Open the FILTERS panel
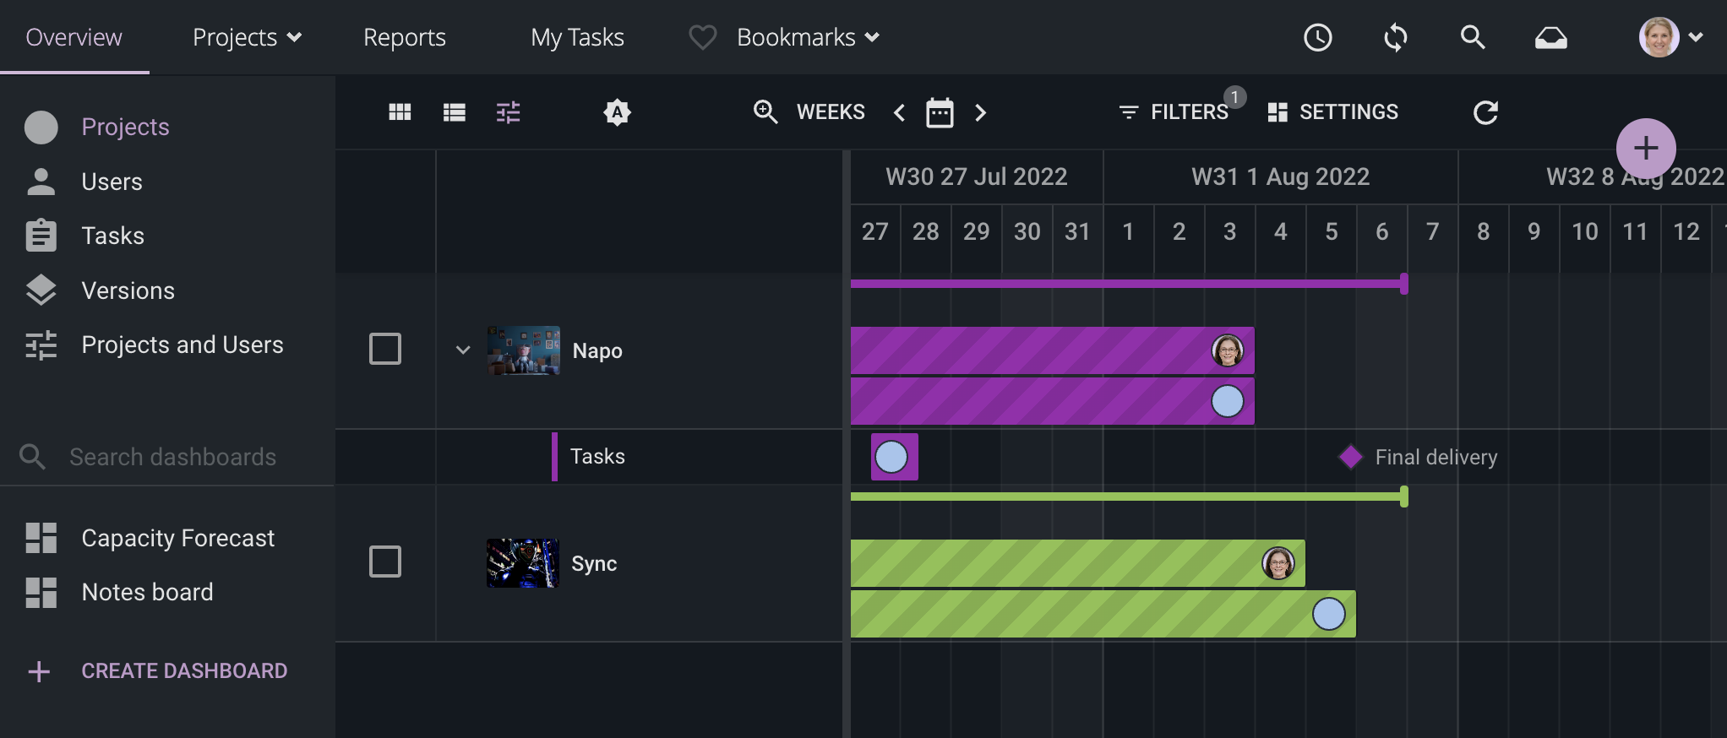The width and height of the screenshot is (1727, 738). 1174,112
